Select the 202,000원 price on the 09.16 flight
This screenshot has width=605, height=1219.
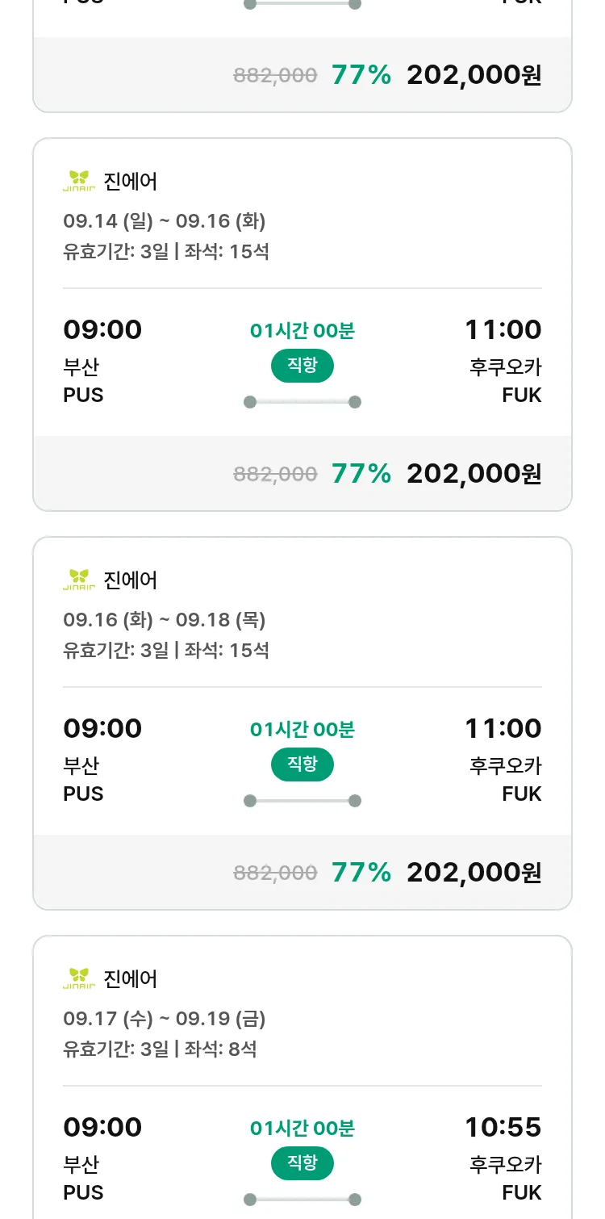(x=474, y=873)
